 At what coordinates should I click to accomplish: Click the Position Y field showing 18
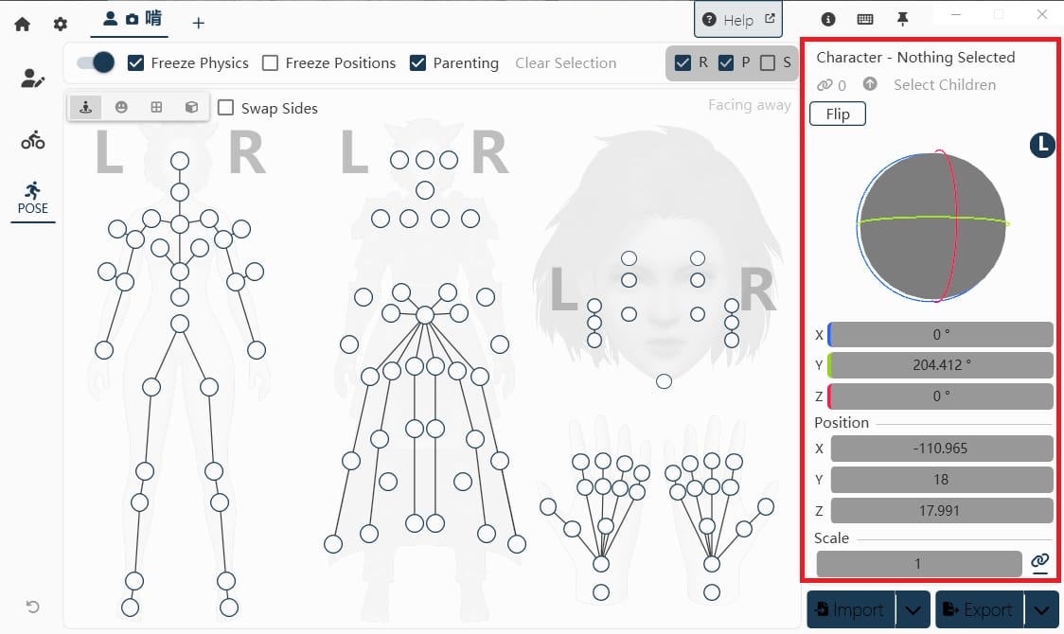[942, 480]
